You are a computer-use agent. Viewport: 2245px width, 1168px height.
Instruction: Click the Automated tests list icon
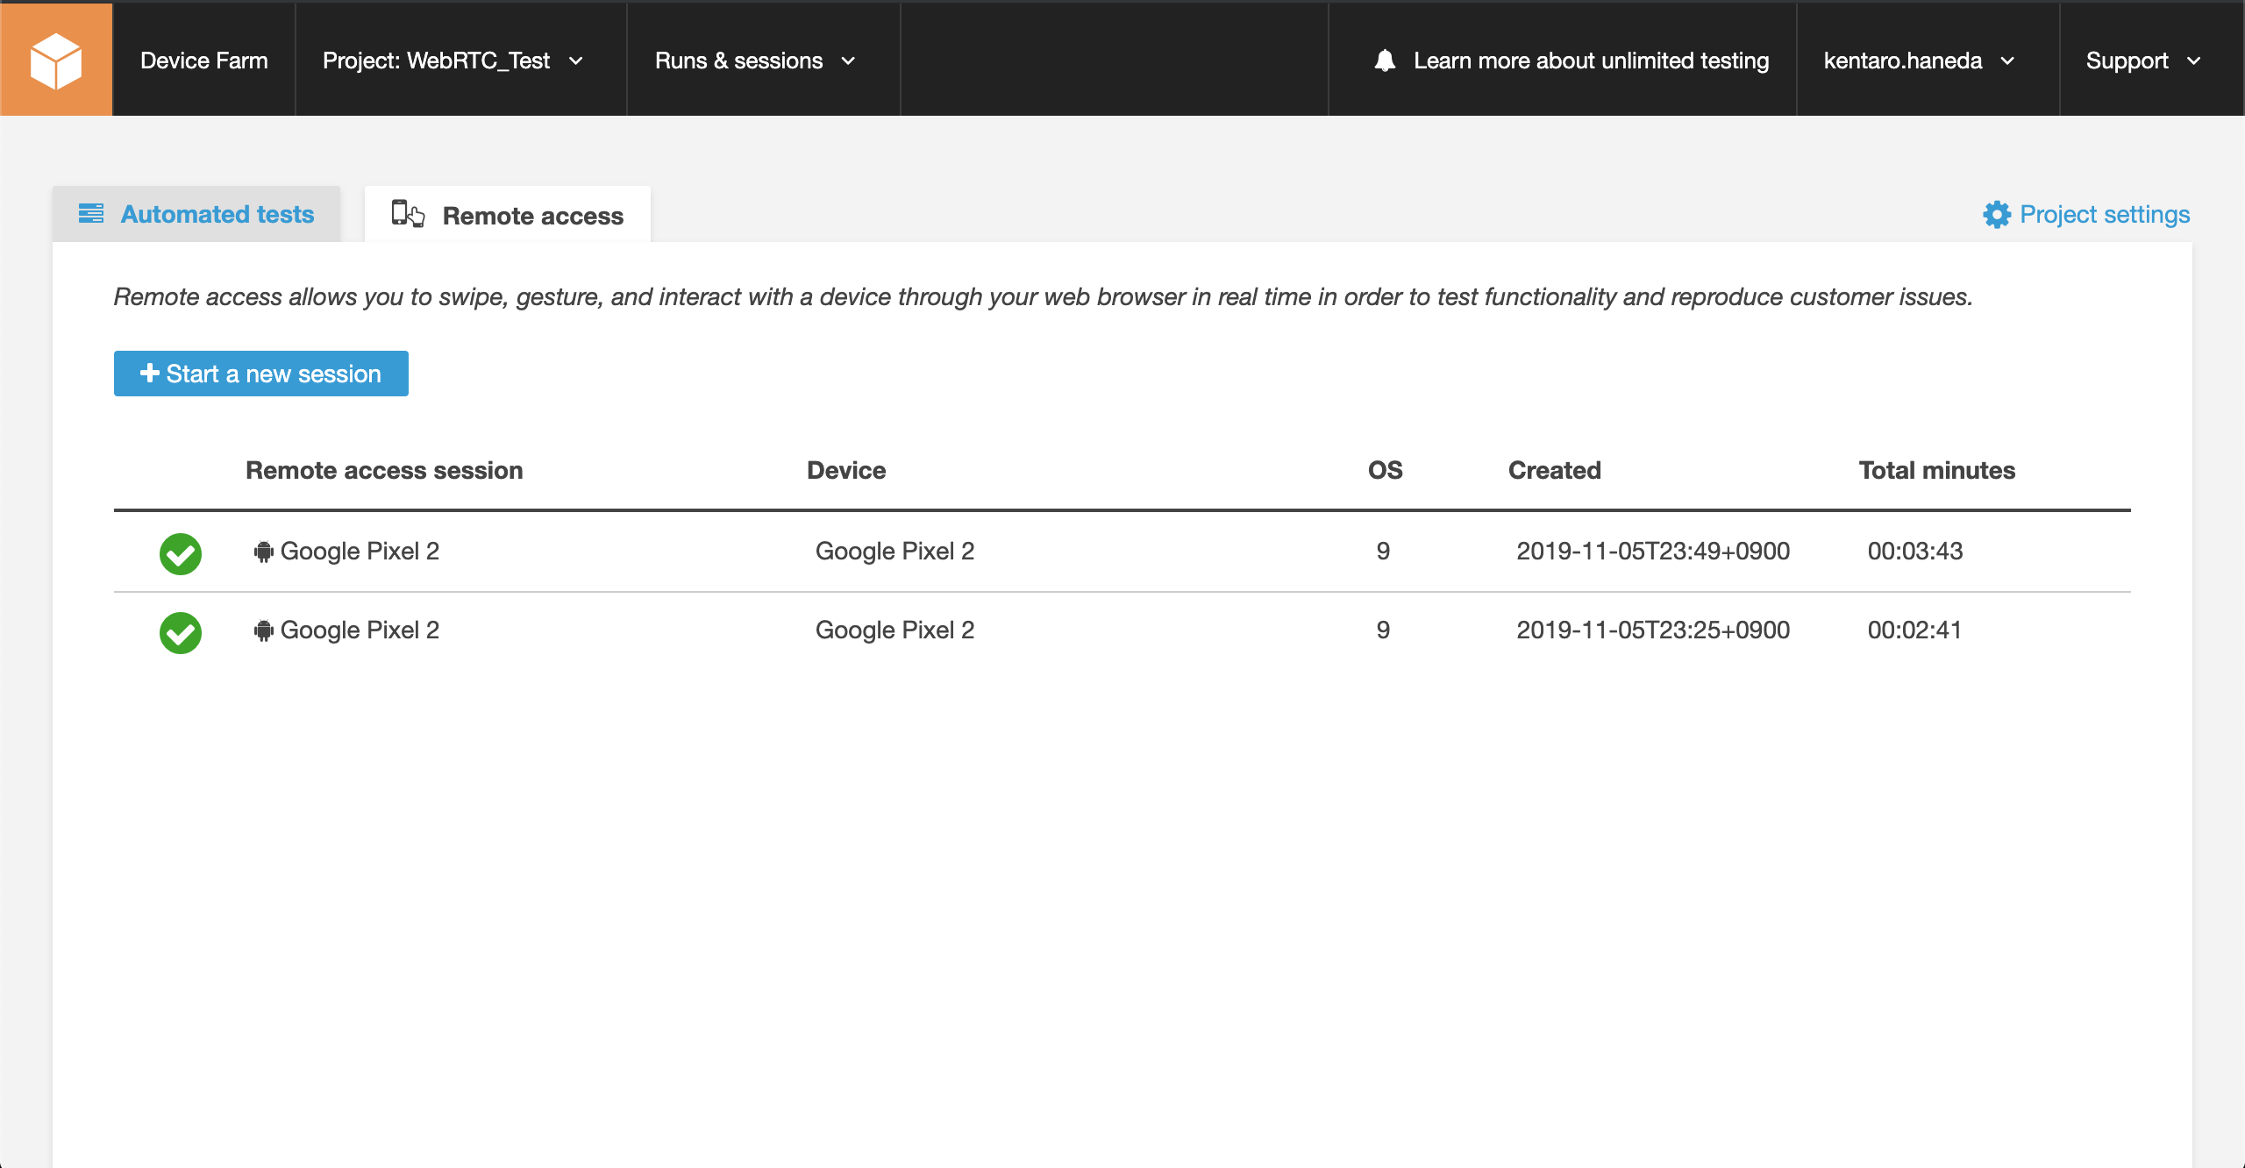click(x=91, y=213)
